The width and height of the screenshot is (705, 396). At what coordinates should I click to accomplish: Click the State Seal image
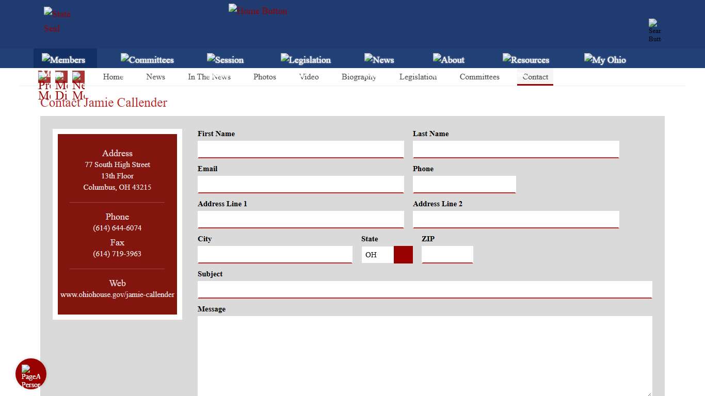tap(57, 21)
